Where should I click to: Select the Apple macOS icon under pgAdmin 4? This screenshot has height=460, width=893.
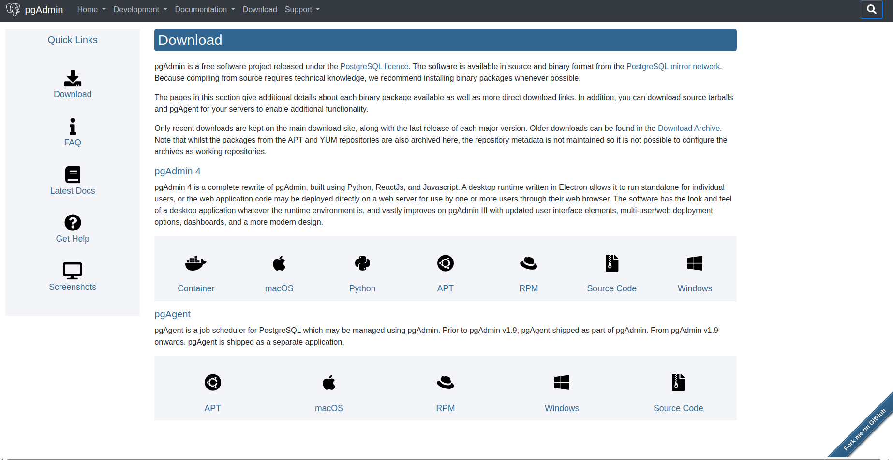279,263
